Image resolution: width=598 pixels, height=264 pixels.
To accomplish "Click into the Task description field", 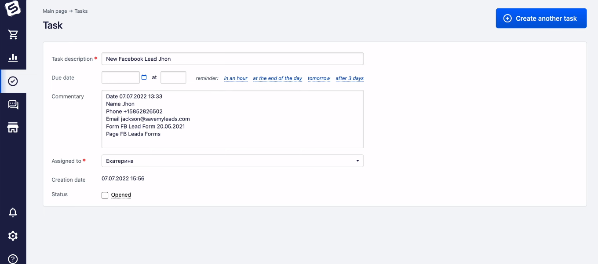I will tap(232, 59).
